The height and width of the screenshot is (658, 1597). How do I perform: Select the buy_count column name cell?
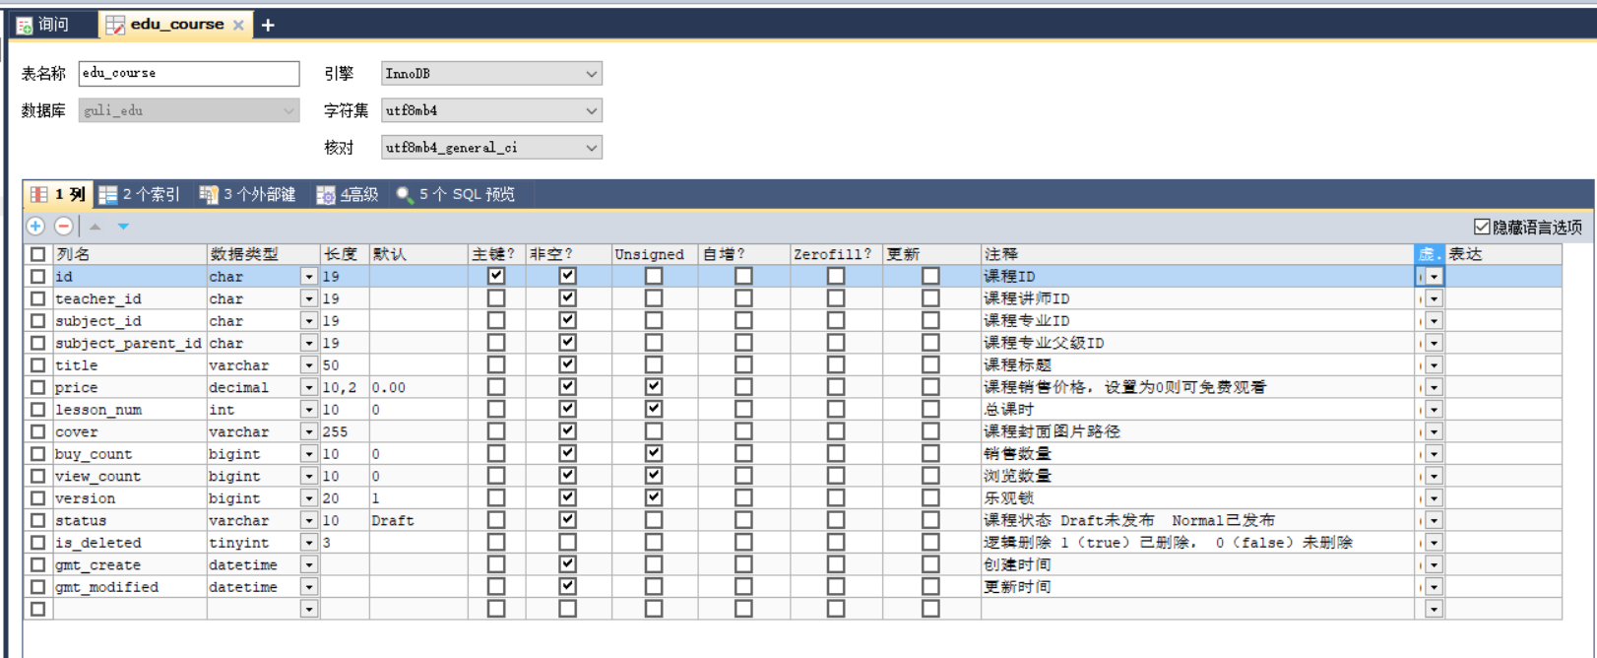[129, 454]
